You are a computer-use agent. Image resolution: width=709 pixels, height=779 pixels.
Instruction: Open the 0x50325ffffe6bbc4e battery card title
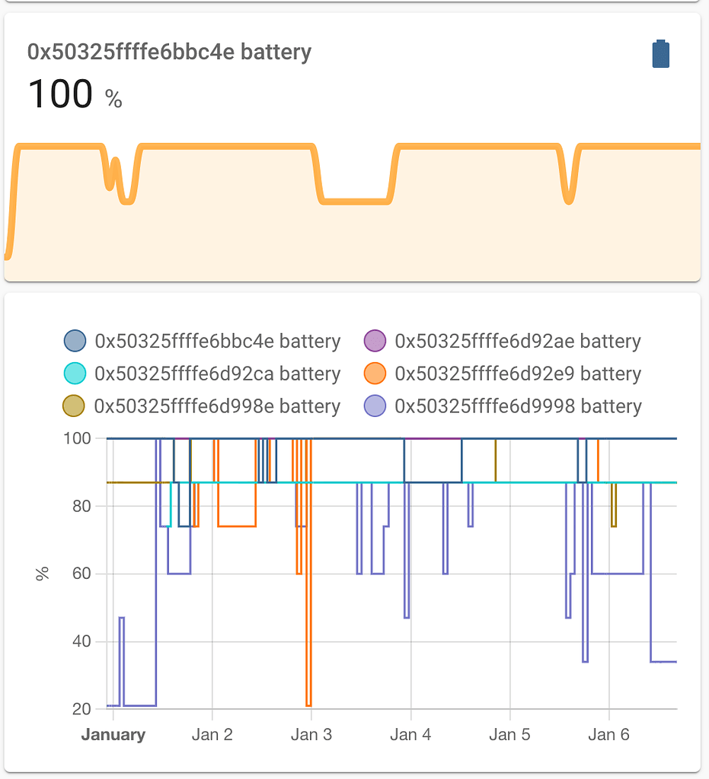click(x=169, y=52)
